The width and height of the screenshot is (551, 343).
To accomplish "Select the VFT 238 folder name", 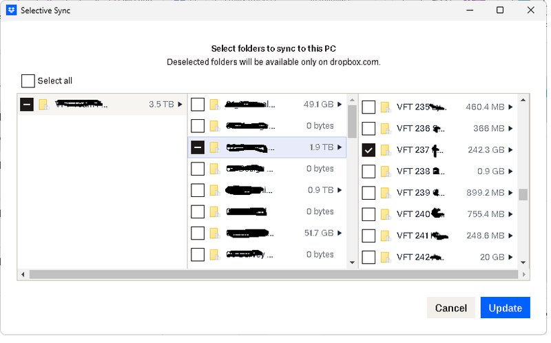I will tap(421, 172).
